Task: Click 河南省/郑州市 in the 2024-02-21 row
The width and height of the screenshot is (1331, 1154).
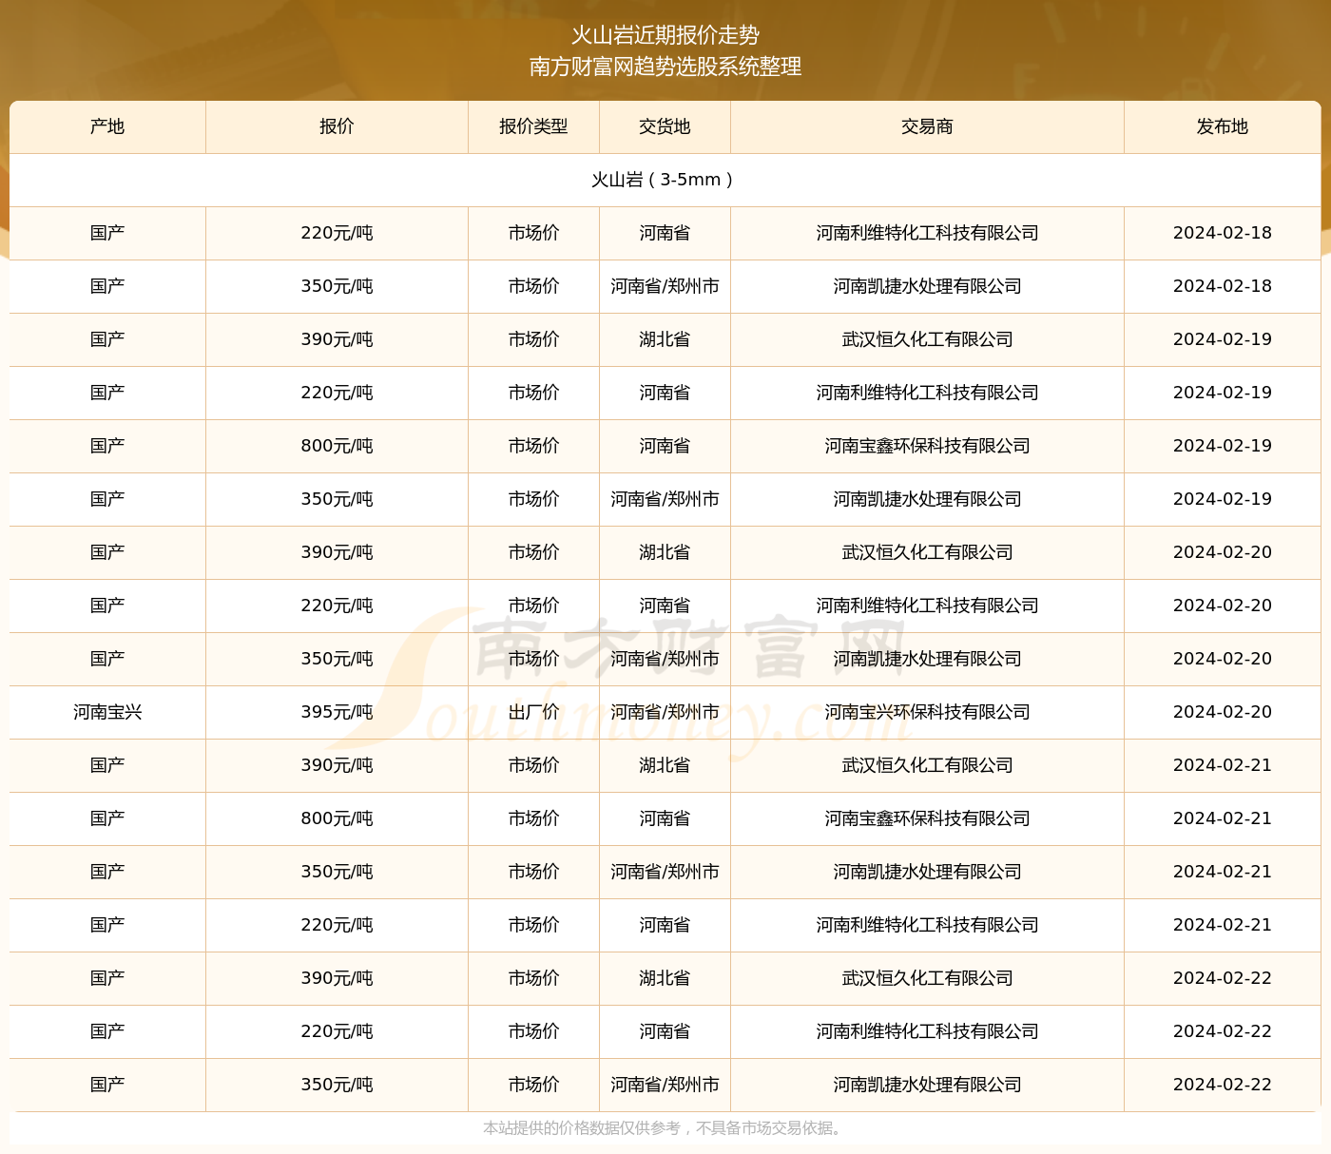Action: pos(665,872)
